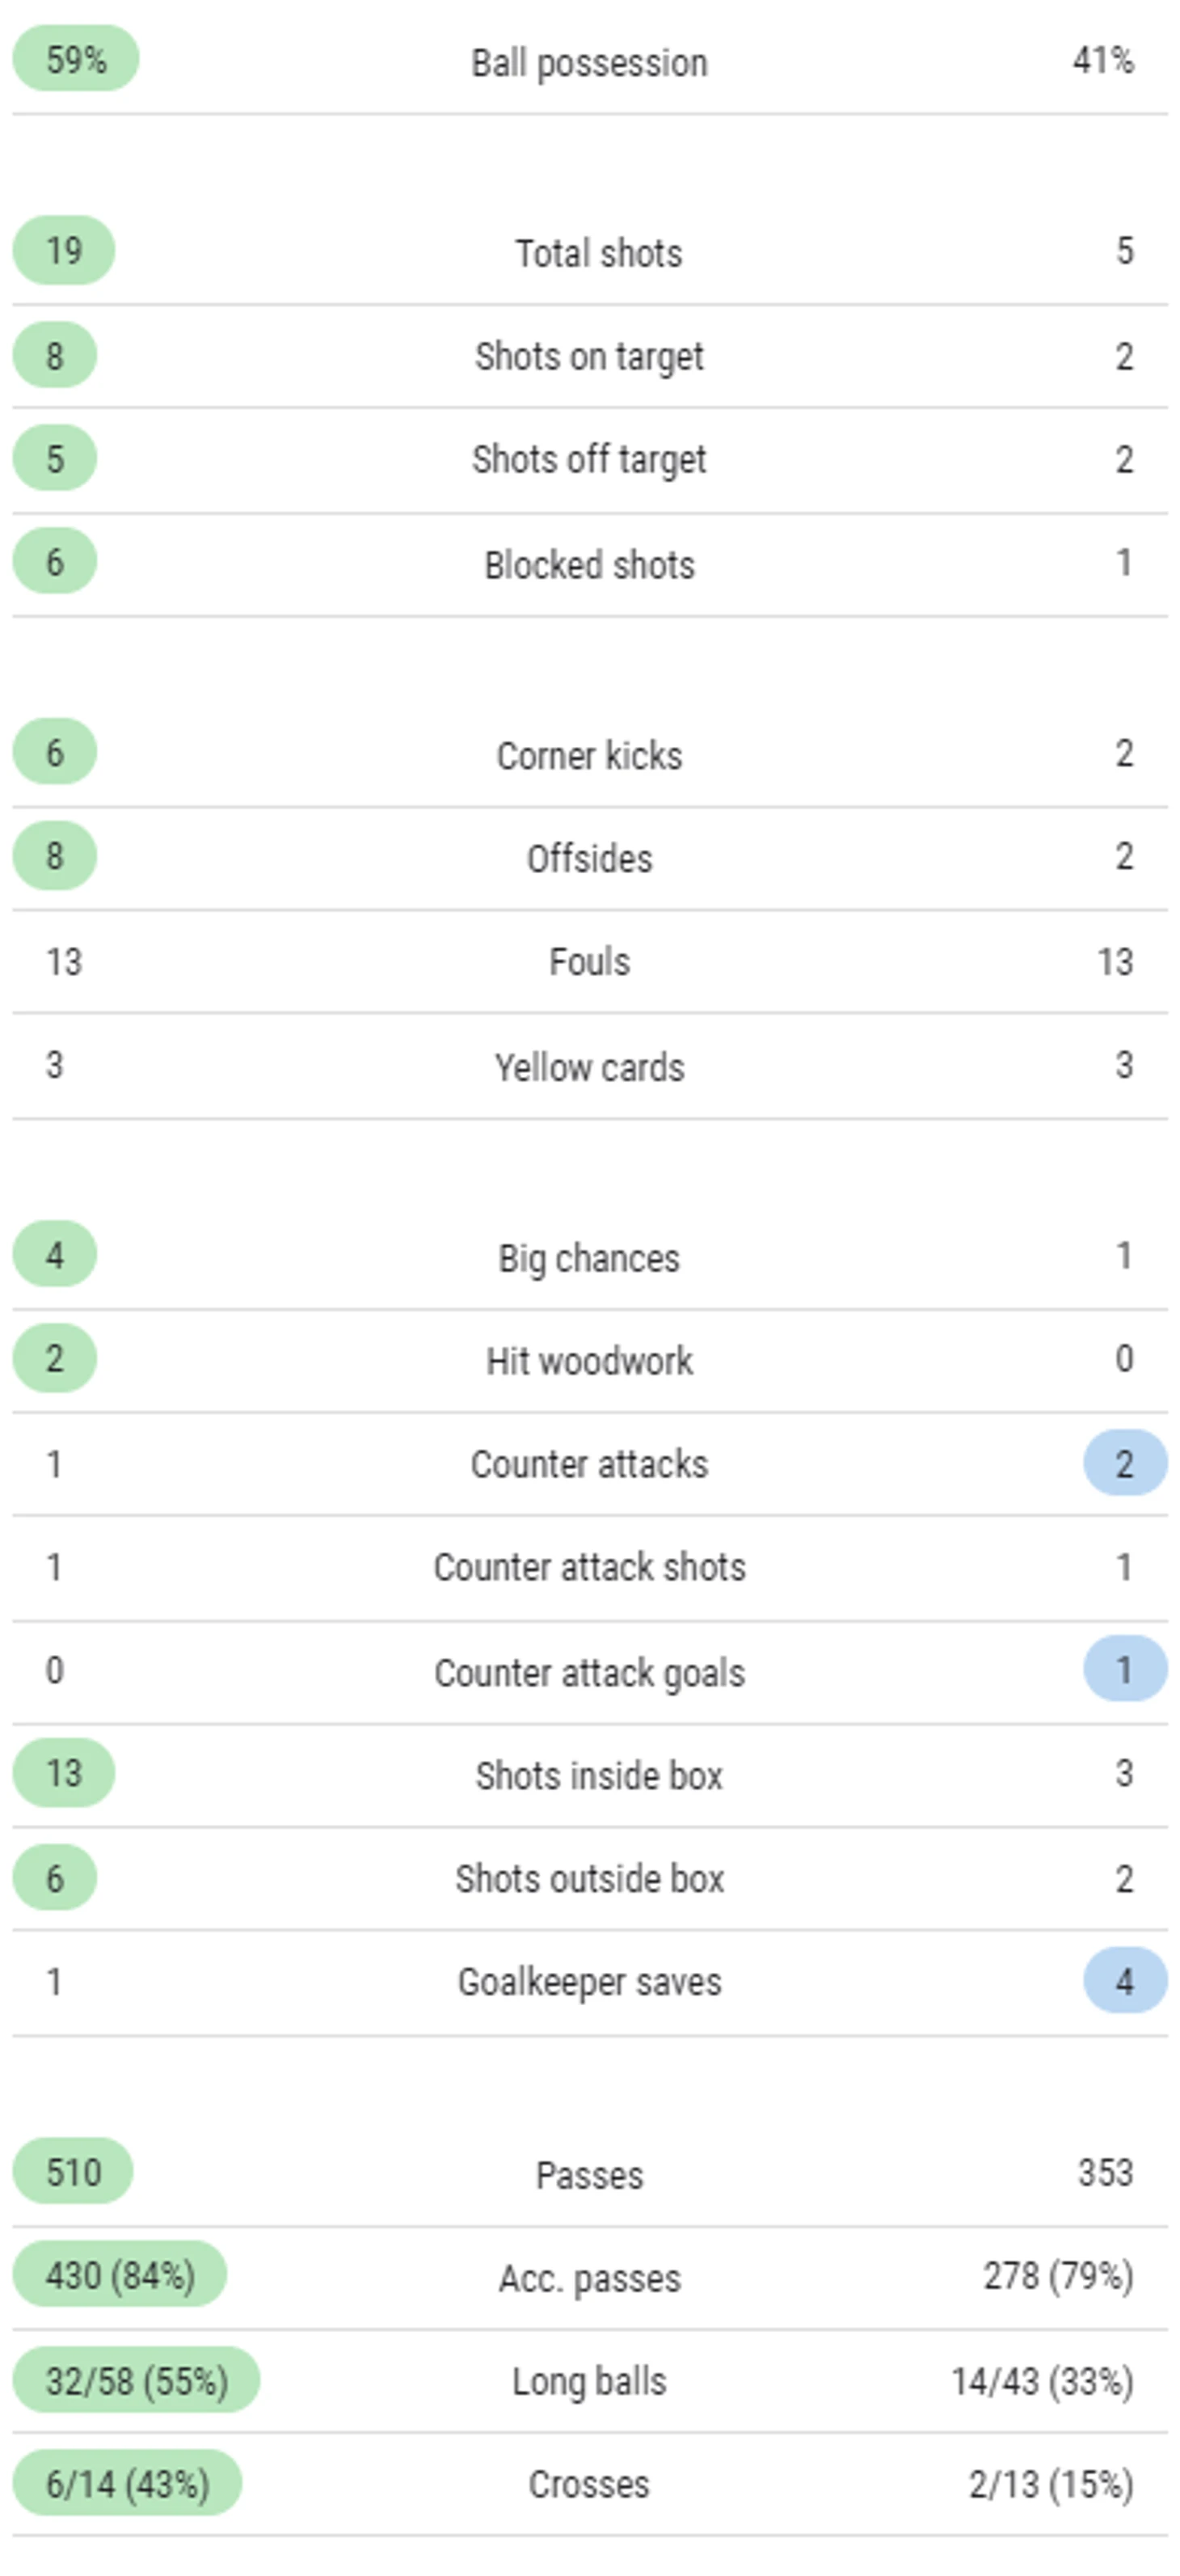Screen dimensions: 1180x2576
Task: Click the green 19 total shots badge
Action: pos(63,250)
